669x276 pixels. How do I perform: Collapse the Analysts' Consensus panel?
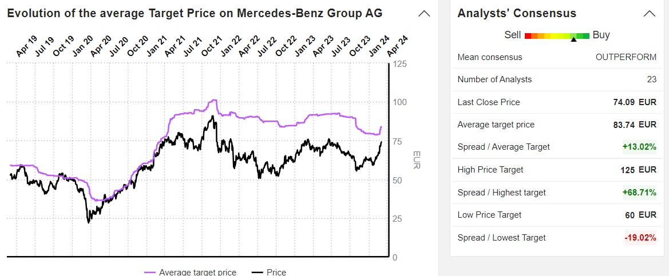tap(649, 14)
